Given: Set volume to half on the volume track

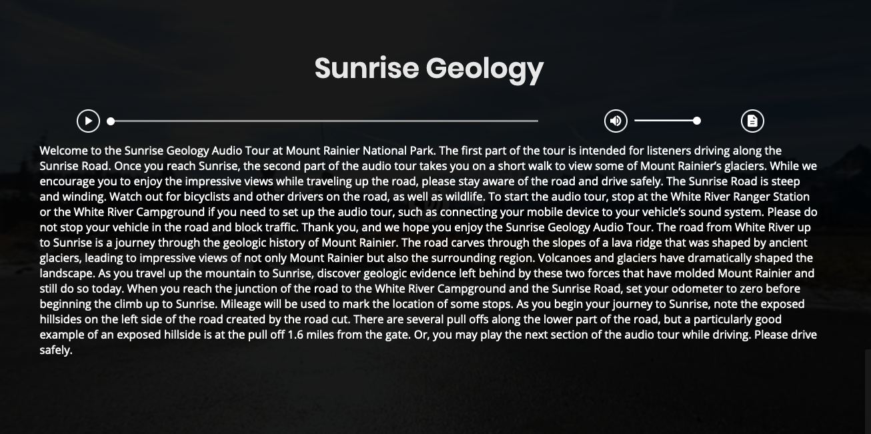Looking at the screenshot, I should [666, 121].
